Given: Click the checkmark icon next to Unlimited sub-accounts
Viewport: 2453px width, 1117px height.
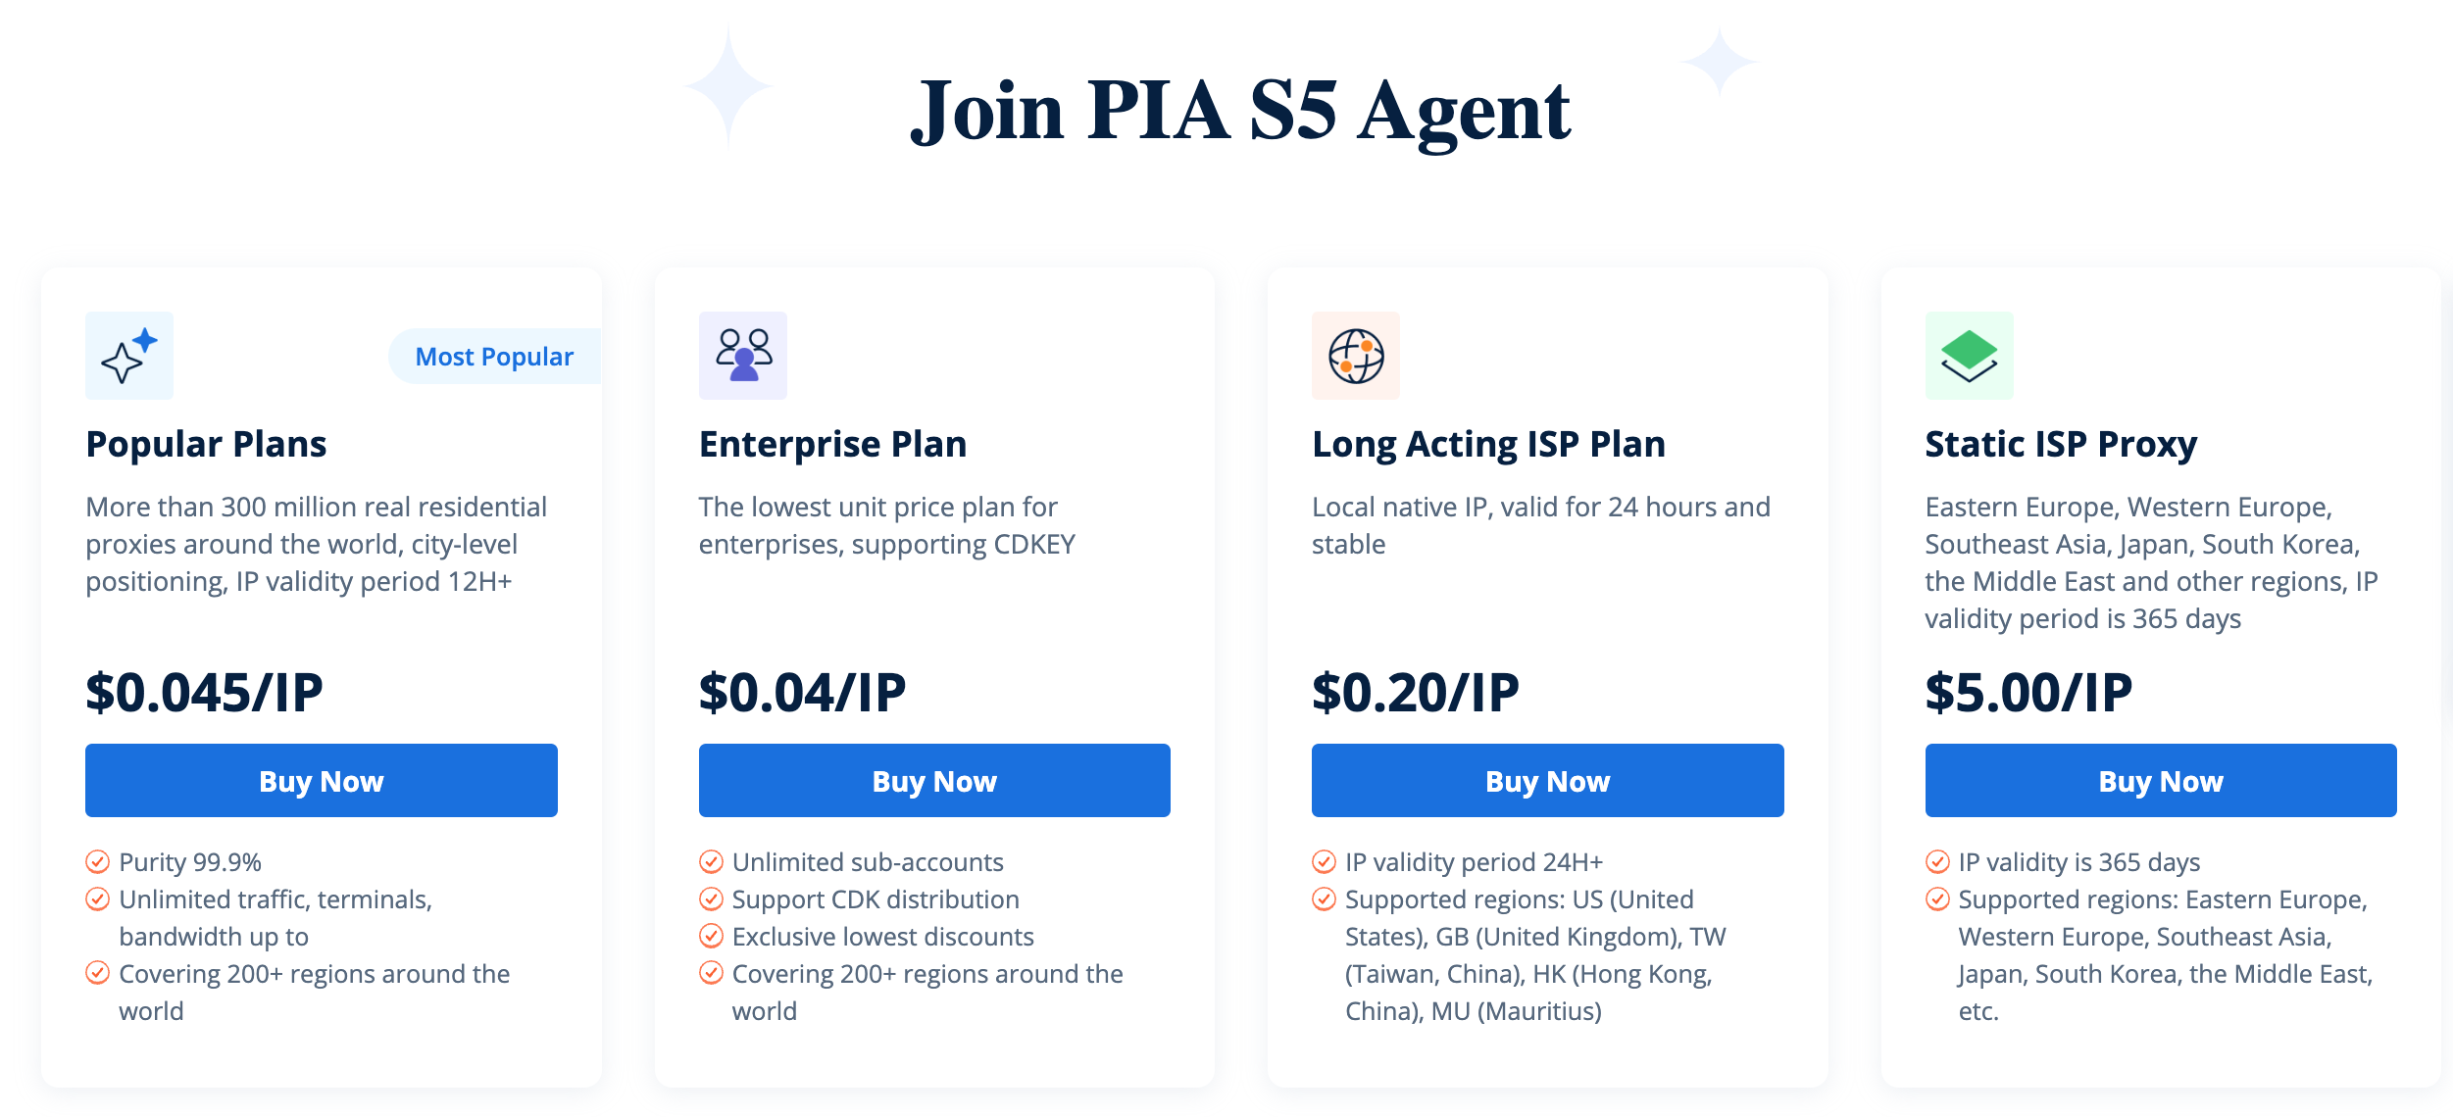Looking at the screenshot, I should click(x=711, y=862).
